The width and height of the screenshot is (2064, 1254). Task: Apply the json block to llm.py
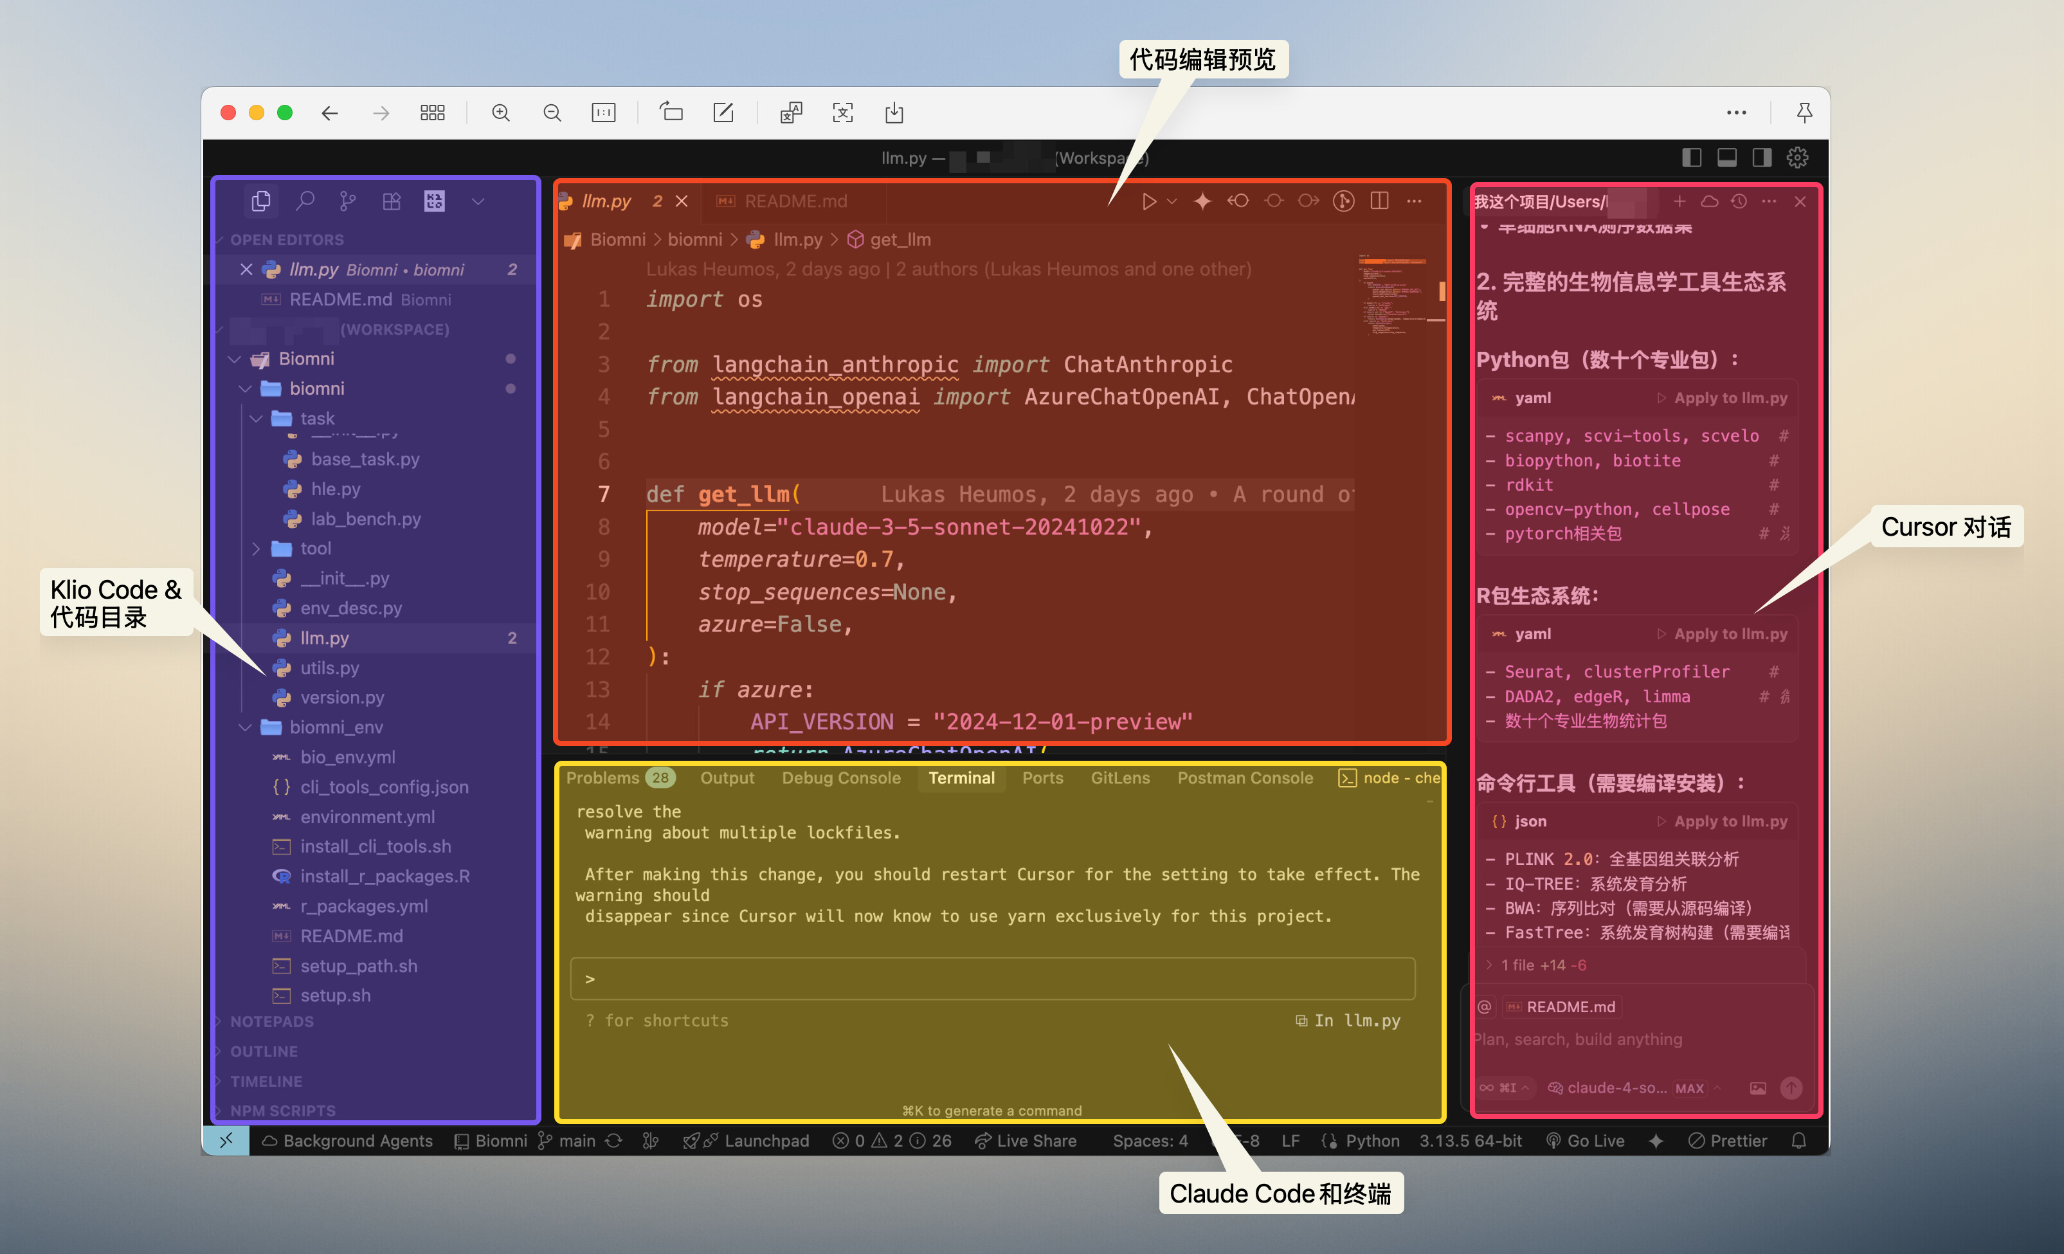point(1722,822)
